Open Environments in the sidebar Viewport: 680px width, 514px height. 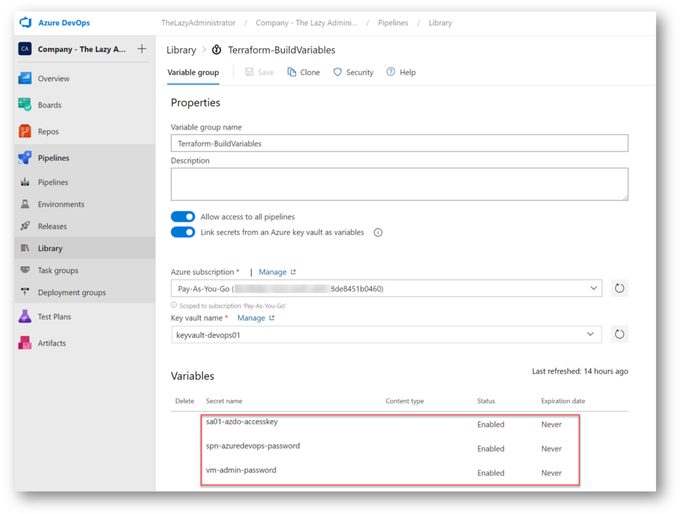[x=84, y=204]
